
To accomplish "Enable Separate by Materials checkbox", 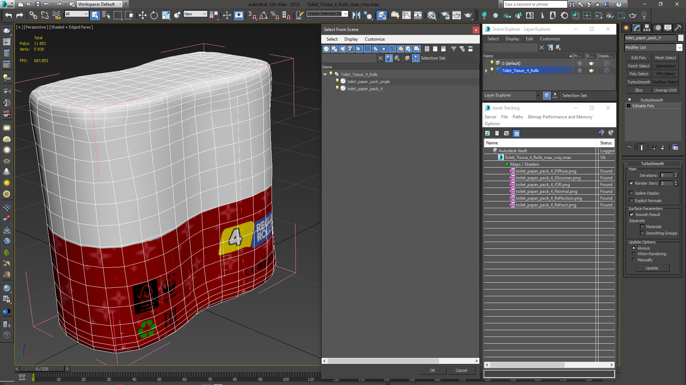I will (x=642, y=227).
